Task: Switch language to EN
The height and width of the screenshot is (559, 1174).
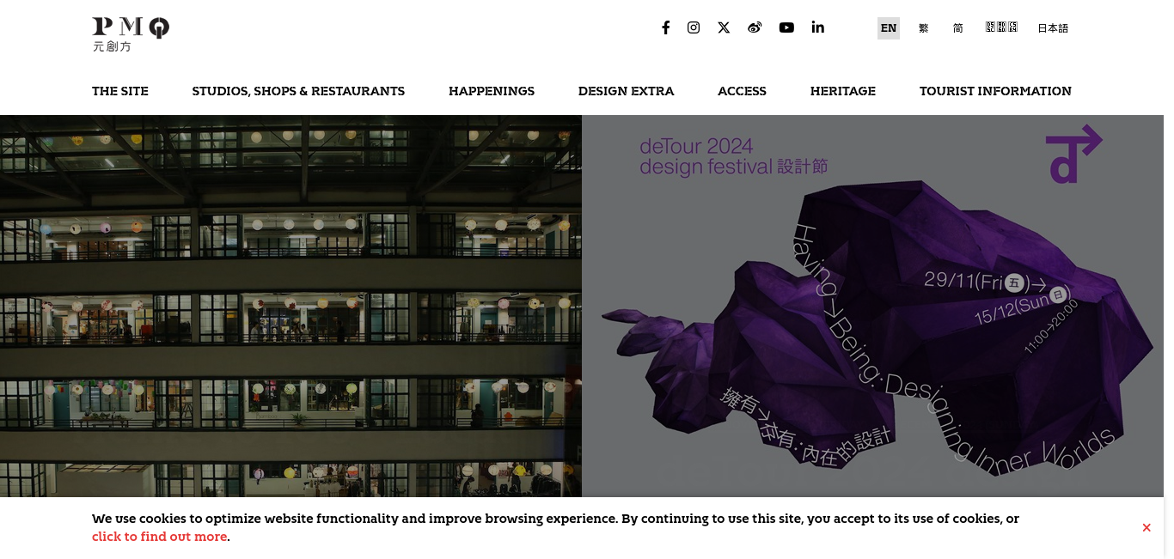Action: [889, 28]
